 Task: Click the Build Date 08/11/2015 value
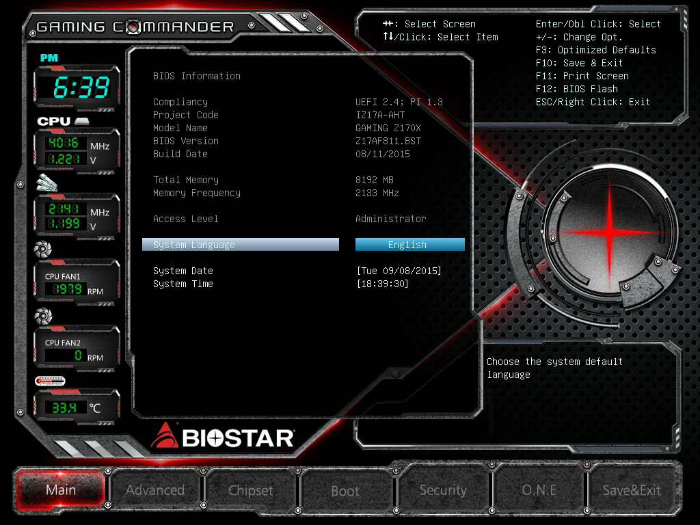(383, 154)
